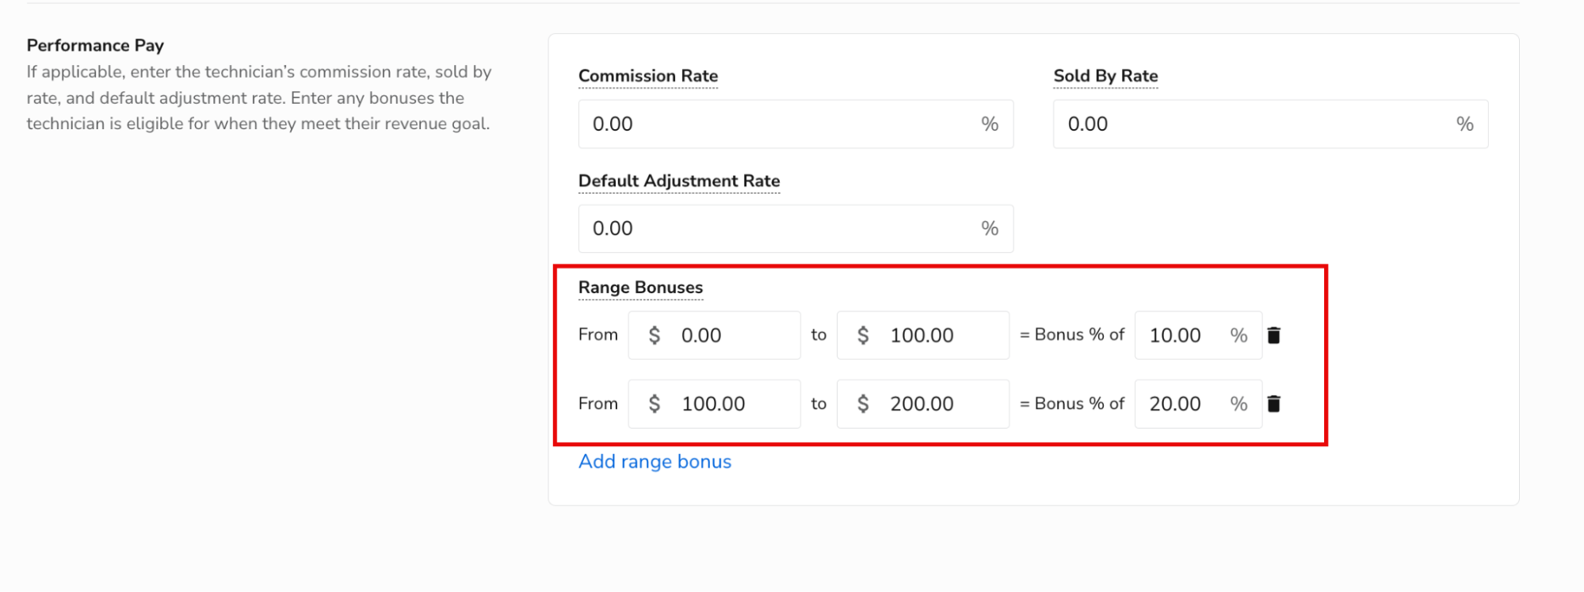Viewport: 1584px width, 592px height.
Task: Delete the 10.00% range bonus row
Action: tap(1273, 335)
